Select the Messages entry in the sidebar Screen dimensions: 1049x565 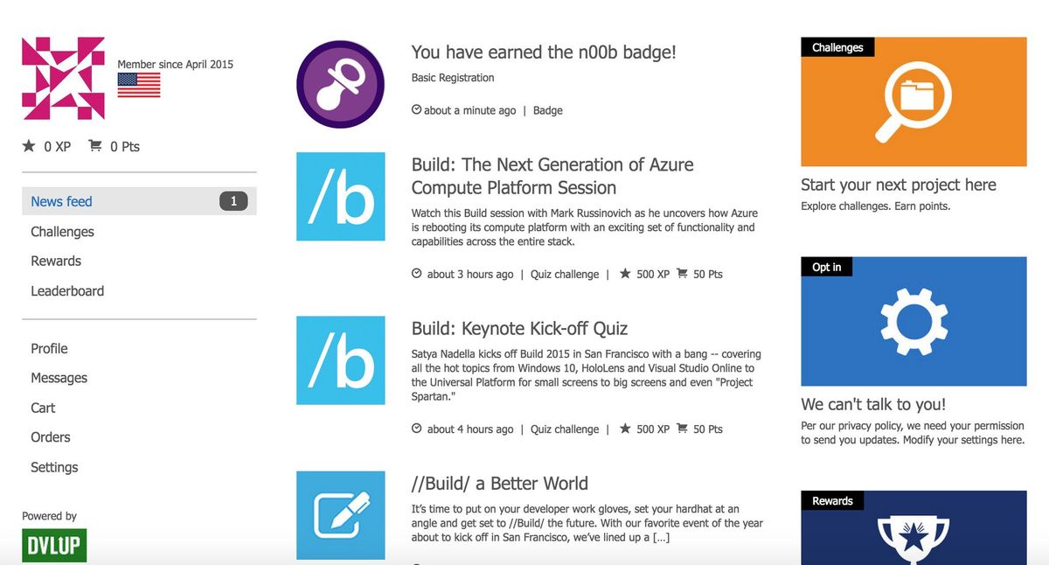(59, 378)
